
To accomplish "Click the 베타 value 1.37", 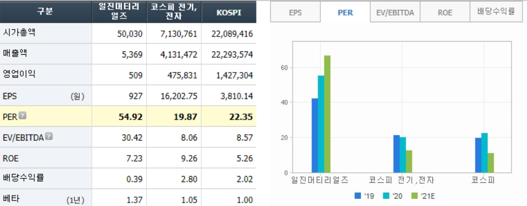I will point(134,199).
